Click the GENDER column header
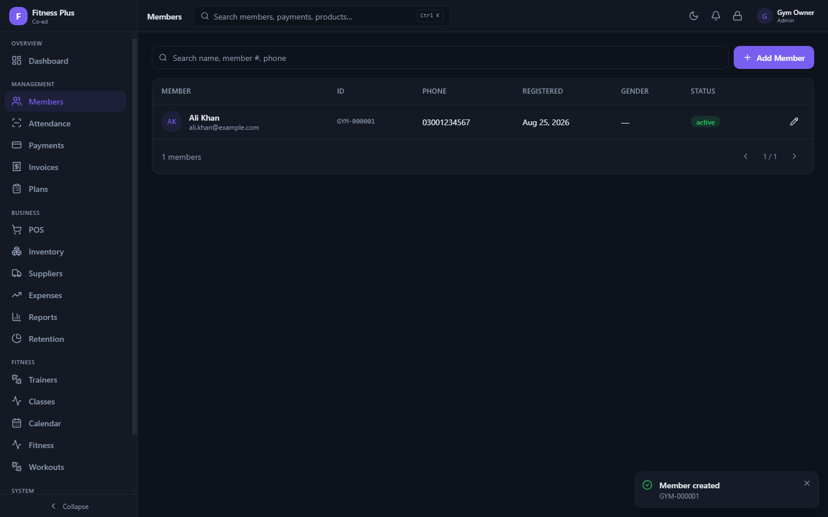 635,91
